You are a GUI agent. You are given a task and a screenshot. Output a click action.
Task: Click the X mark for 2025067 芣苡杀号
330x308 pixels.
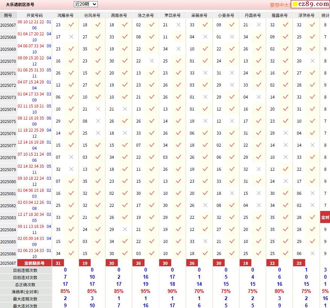tap(178, 25)
